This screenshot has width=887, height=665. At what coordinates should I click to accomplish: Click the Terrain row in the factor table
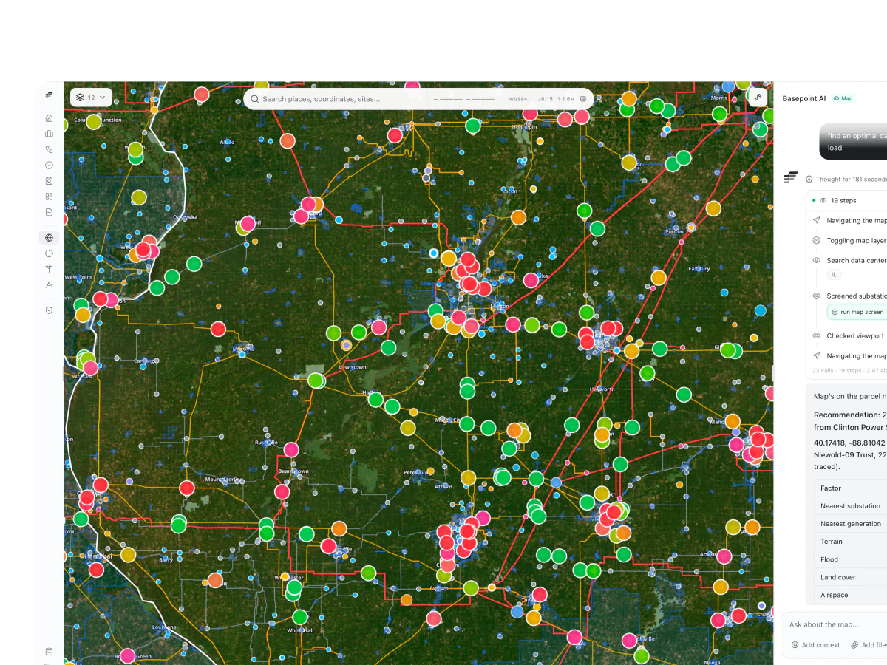tap(851, 542)
